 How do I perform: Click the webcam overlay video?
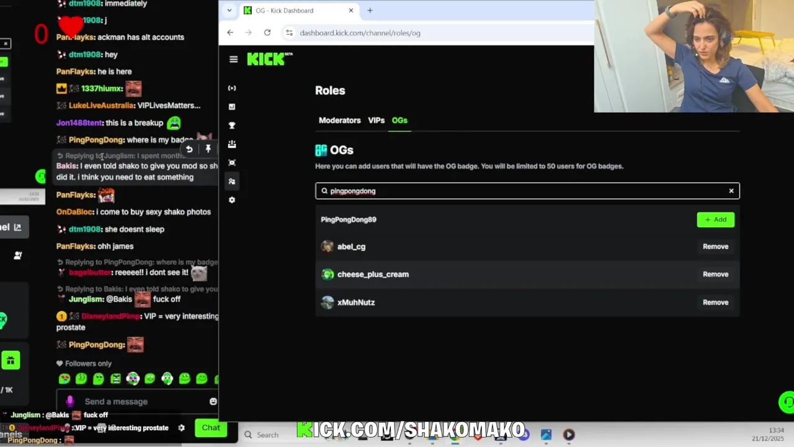click(x=694, y=56)
